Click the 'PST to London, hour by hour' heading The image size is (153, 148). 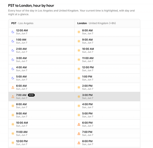point(31,5)
